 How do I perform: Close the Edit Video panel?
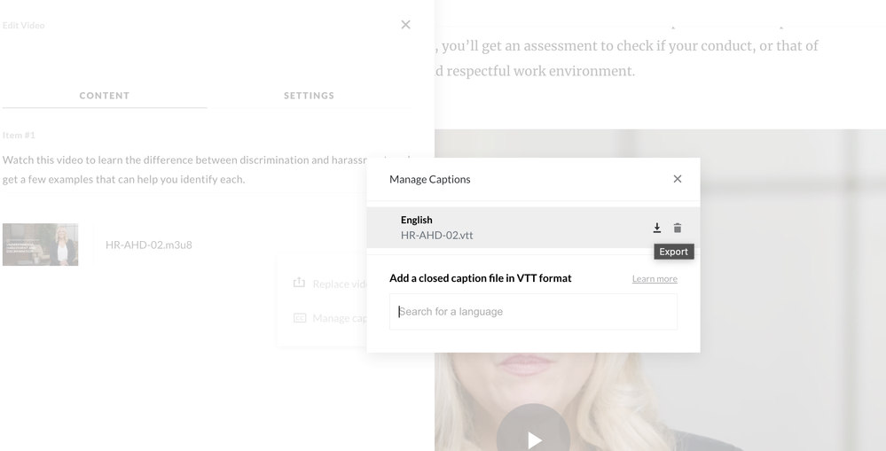405,25
